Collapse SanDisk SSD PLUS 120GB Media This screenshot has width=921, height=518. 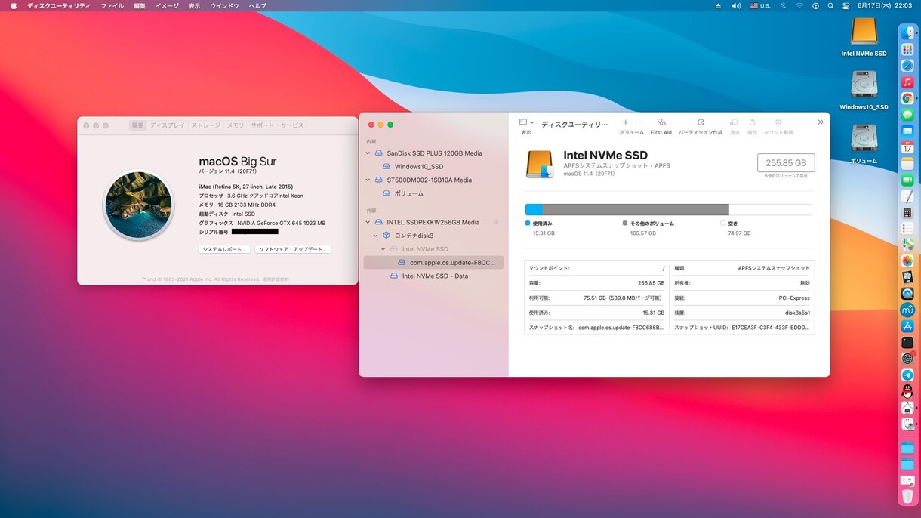click(x=368, y=153)
